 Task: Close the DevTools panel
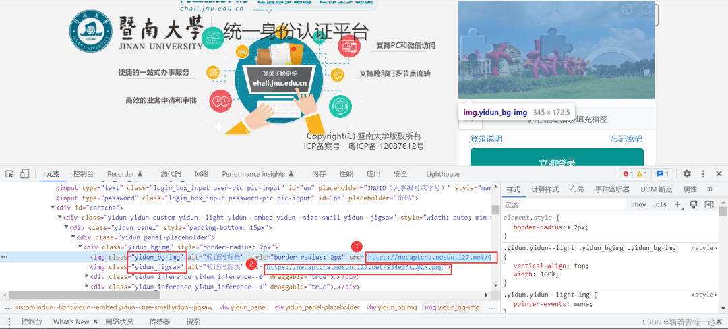pos(719,174)
